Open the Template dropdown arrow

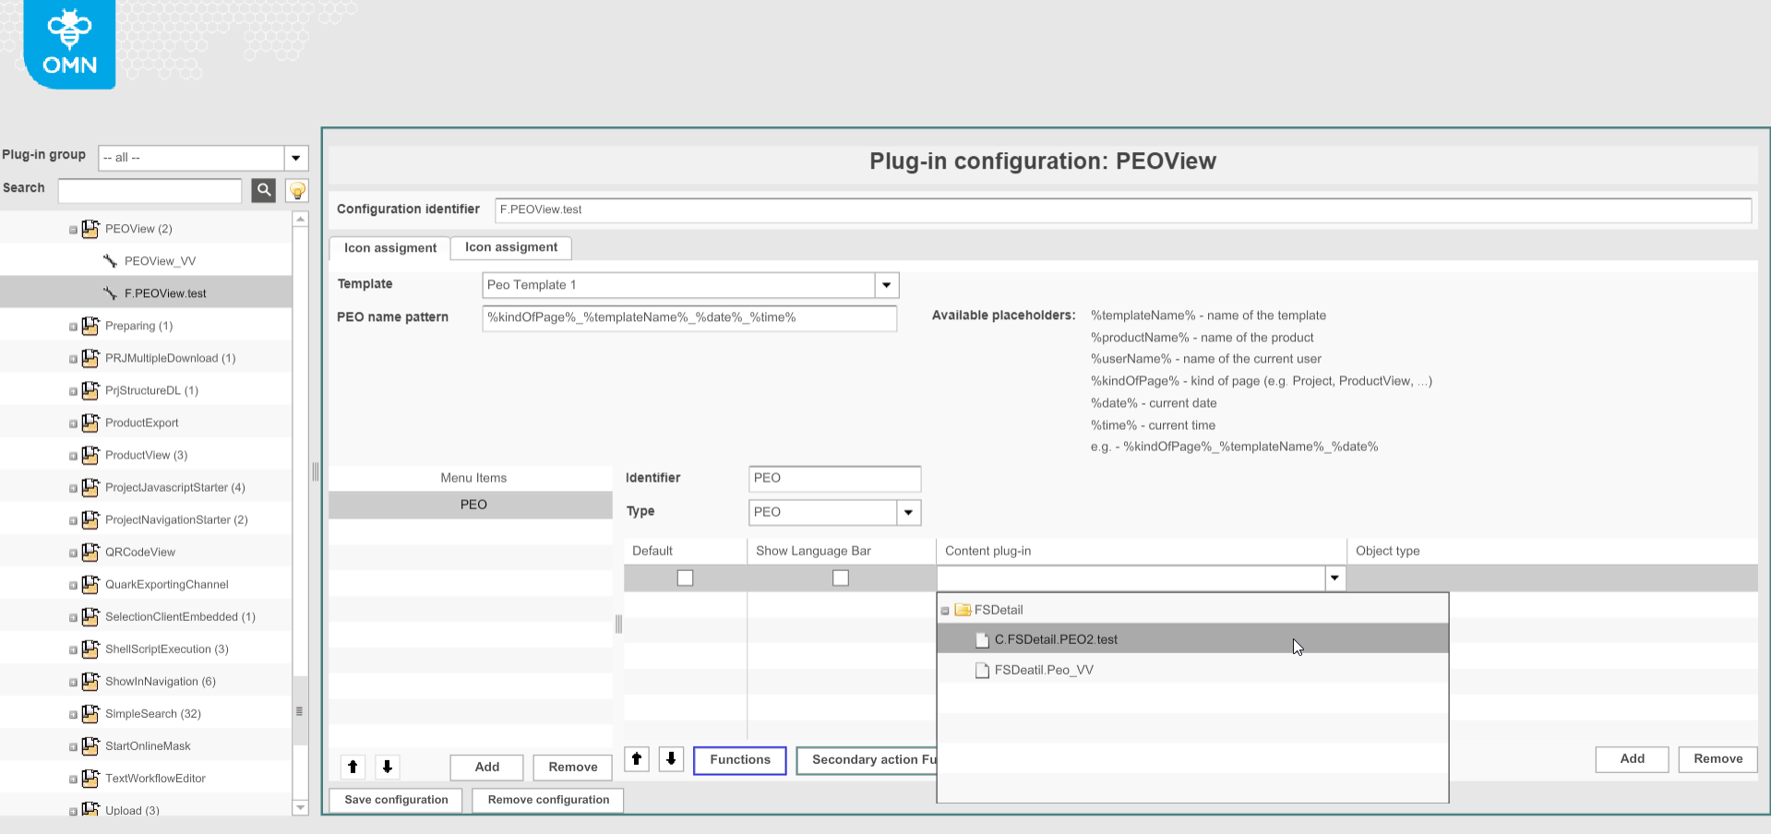(x=885, y=284)
